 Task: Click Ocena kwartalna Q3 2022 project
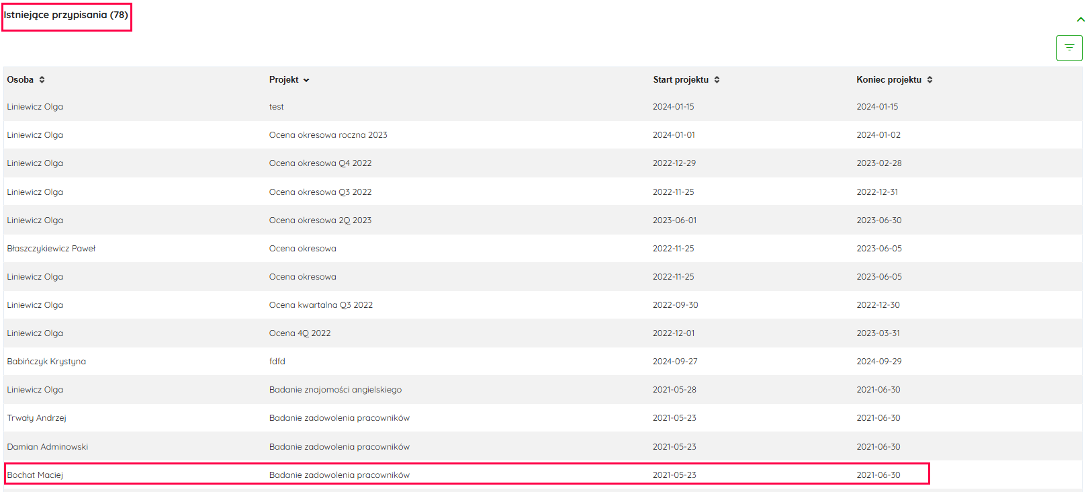point(320,305)
